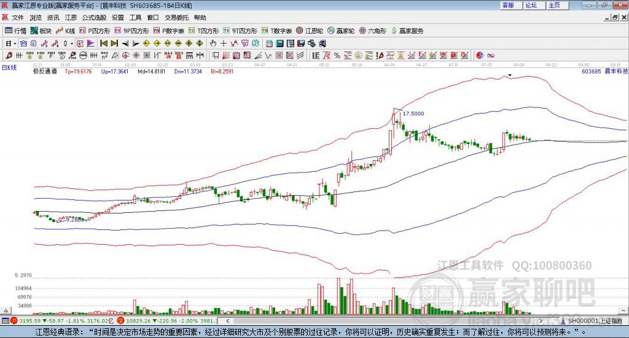Click the 极反通道 indicator name
The width and height of the screenshot is (629, 338).
pos(45,71)
